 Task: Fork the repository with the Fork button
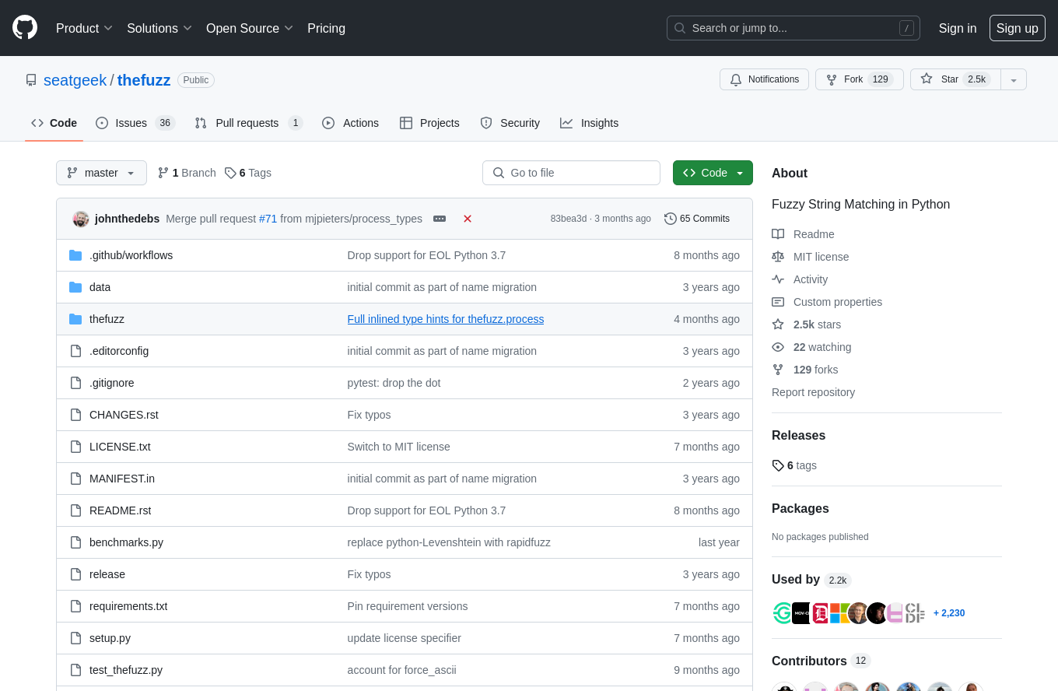(860, 79)
